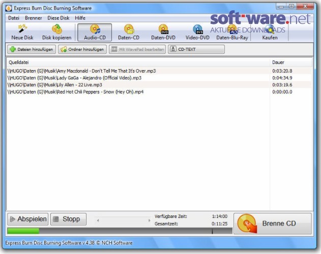Screen dimensions: 321x254
Task: Choose the Video-DVD mode
Action: coord(197,33)
